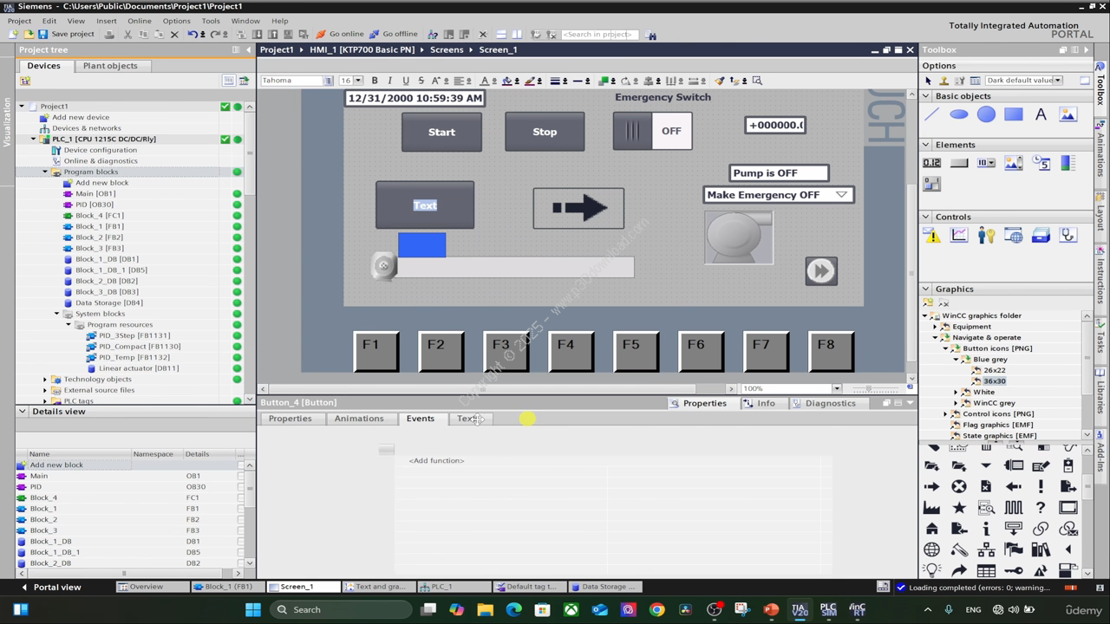Toggle bold text formatting
This screenshot has height=624, width=1110.
(375, 81)
